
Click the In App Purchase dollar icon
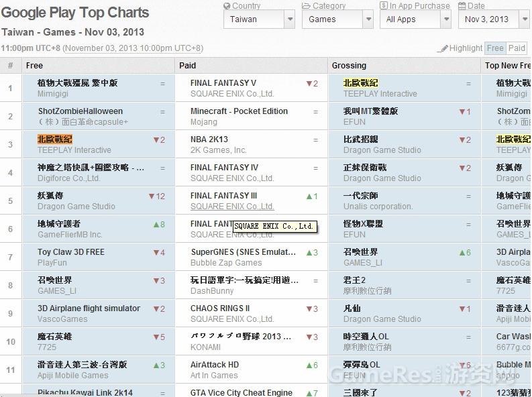[x=384, y=5]
